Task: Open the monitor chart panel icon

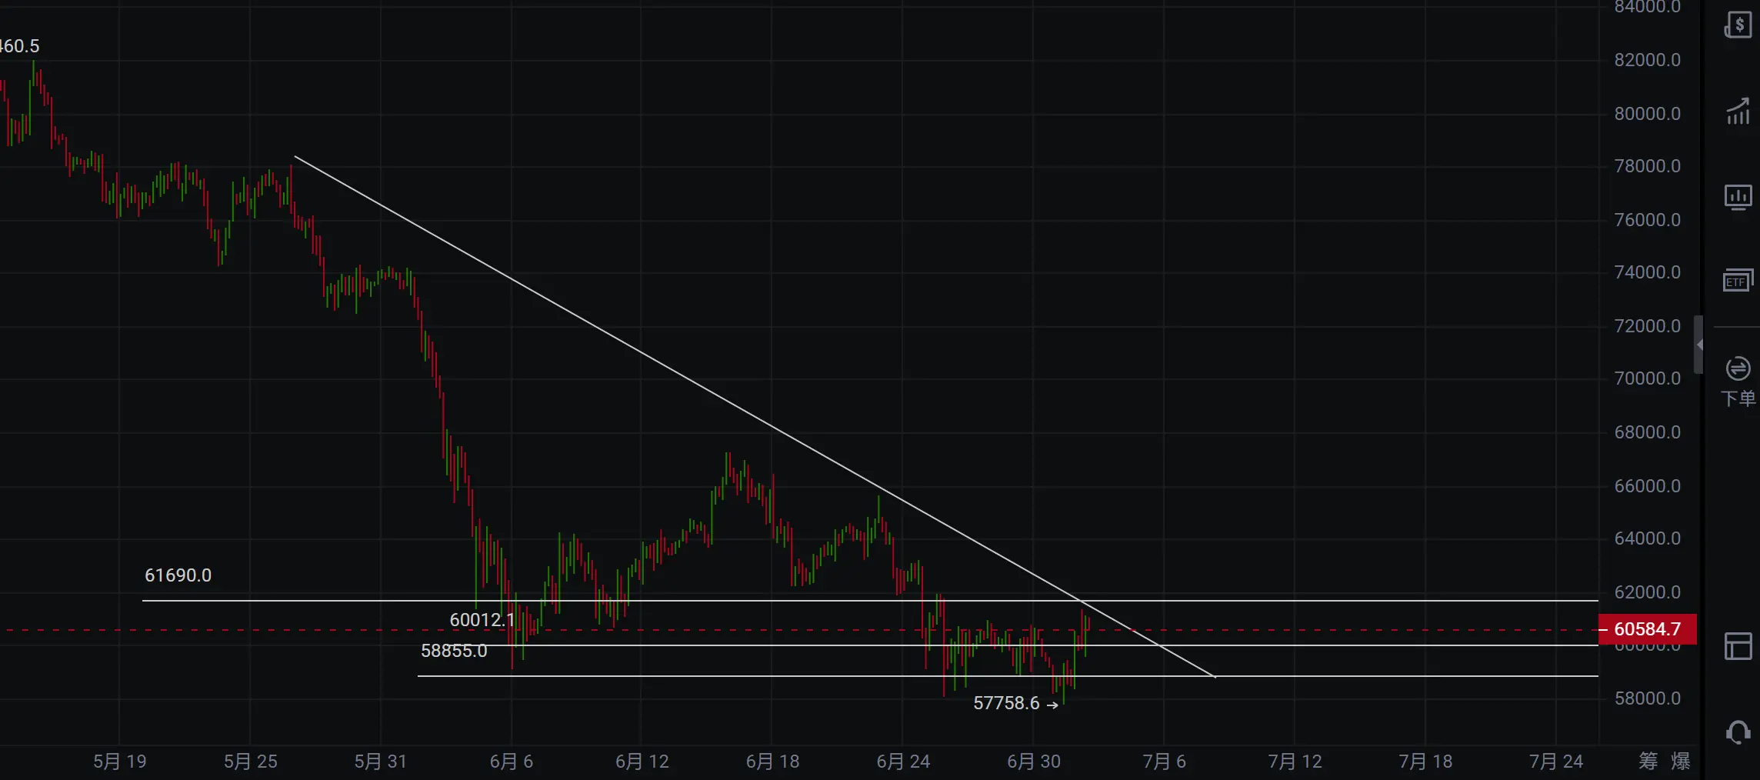Action: coord(1738,198)
